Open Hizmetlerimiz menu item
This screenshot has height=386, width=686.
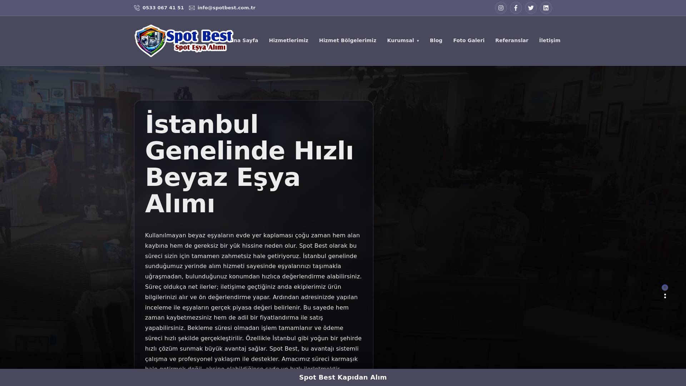(x=289, y=40)
